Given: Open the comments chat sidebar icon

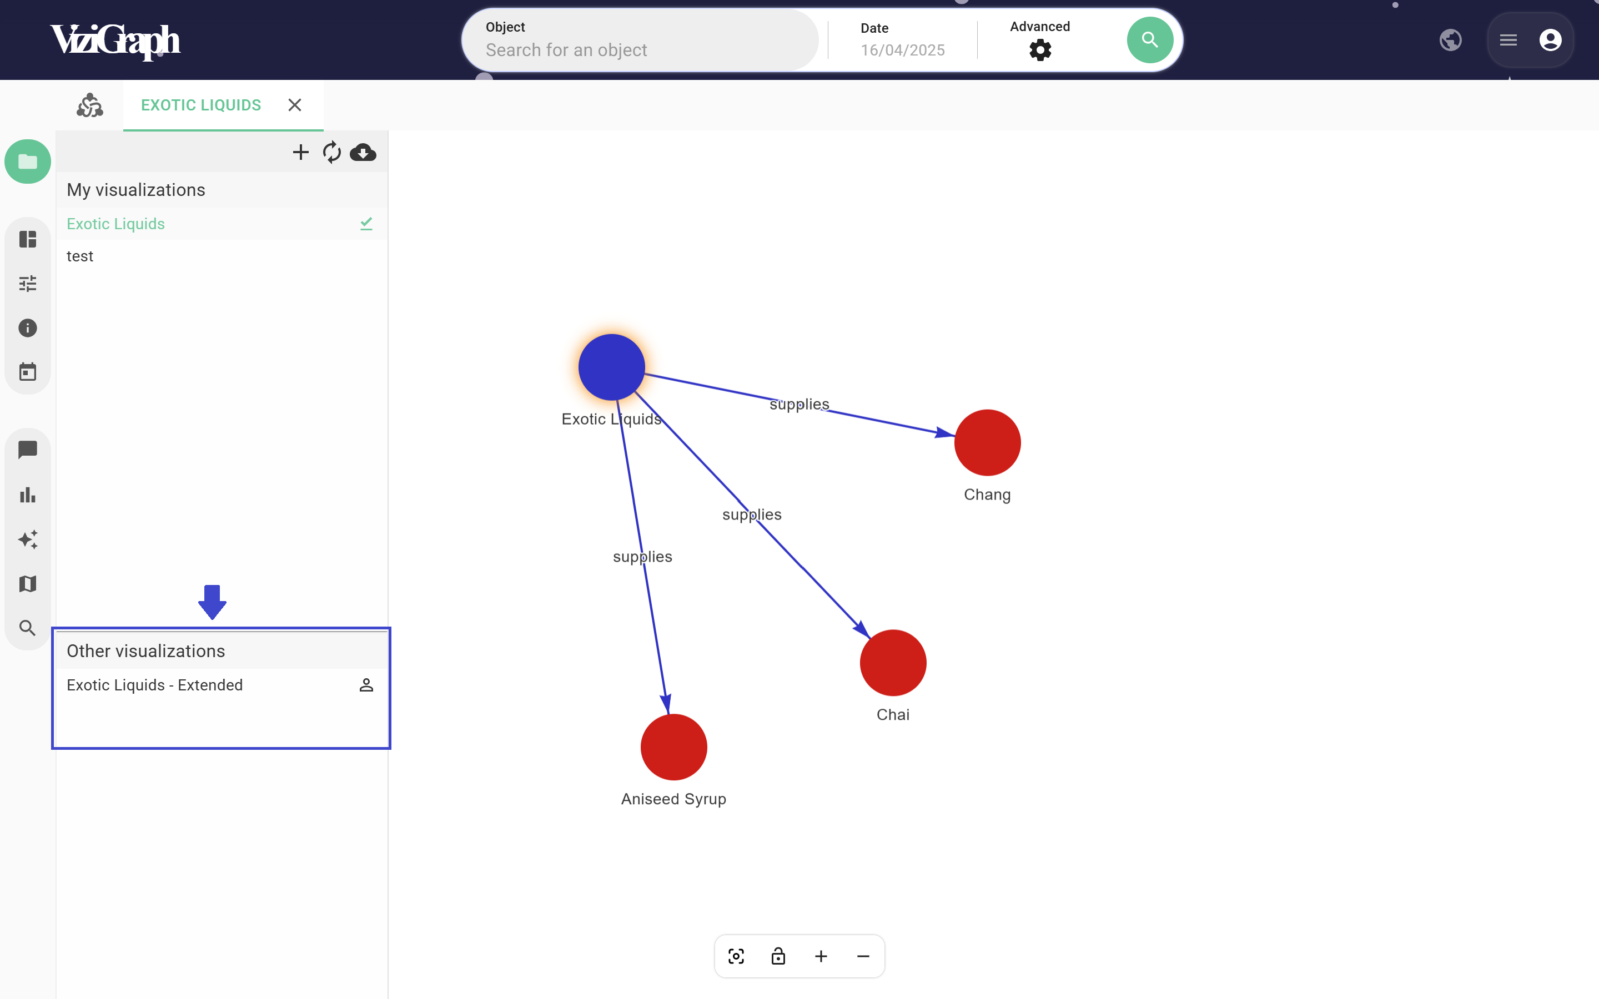Looking at the screenshot, I should pos(27,450).
